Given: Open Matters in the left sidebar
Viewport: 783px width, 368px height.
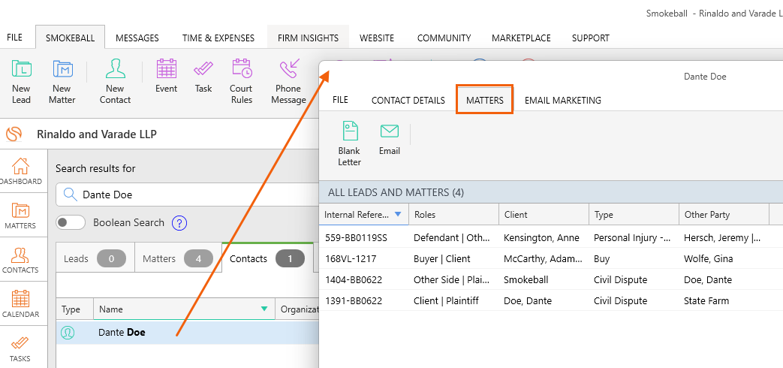Looking at the screenshot, I should click(21, 216).
